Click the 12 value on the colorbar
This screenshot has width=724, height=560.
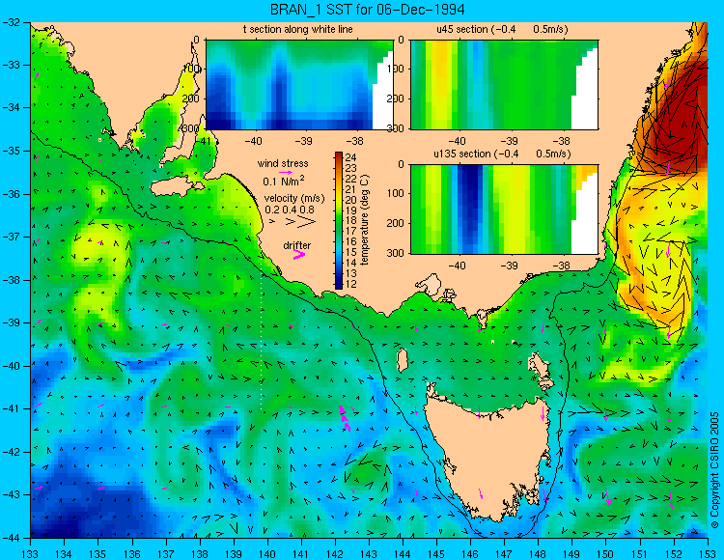tap(351, 284)
